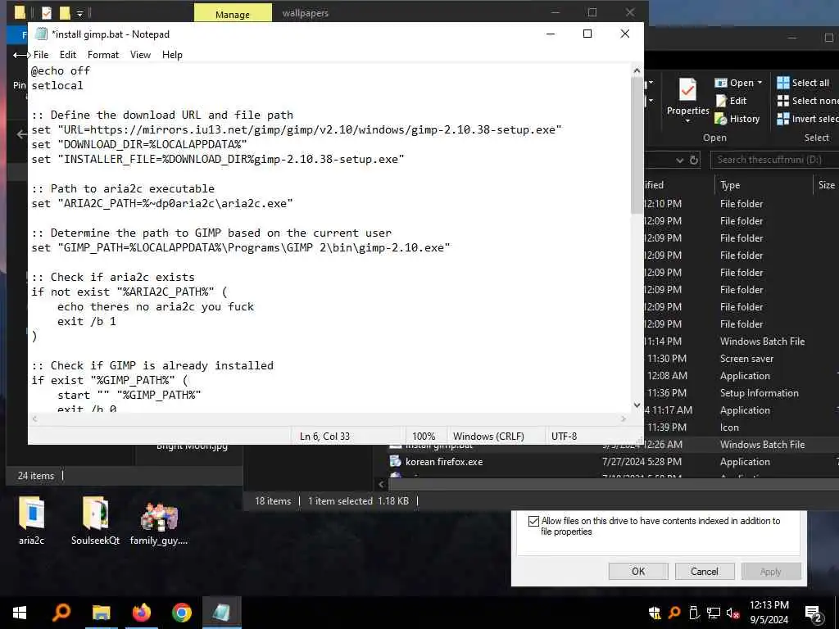Click the Notepad vertical scrollbar down arrow
The height and width of the screenshot is (629, 839).
pos(637,405)
